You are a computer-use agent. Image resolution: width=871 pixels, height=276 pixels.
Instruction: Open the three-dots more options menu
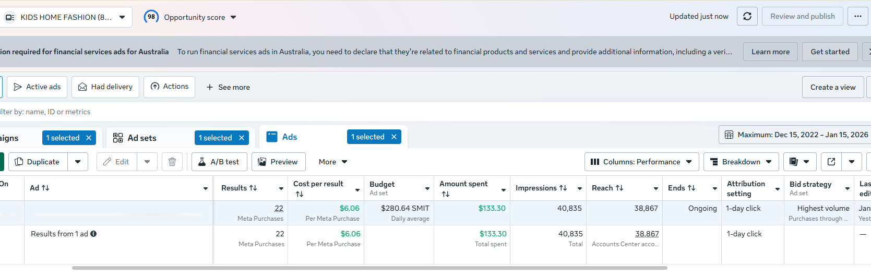(857, 17)
